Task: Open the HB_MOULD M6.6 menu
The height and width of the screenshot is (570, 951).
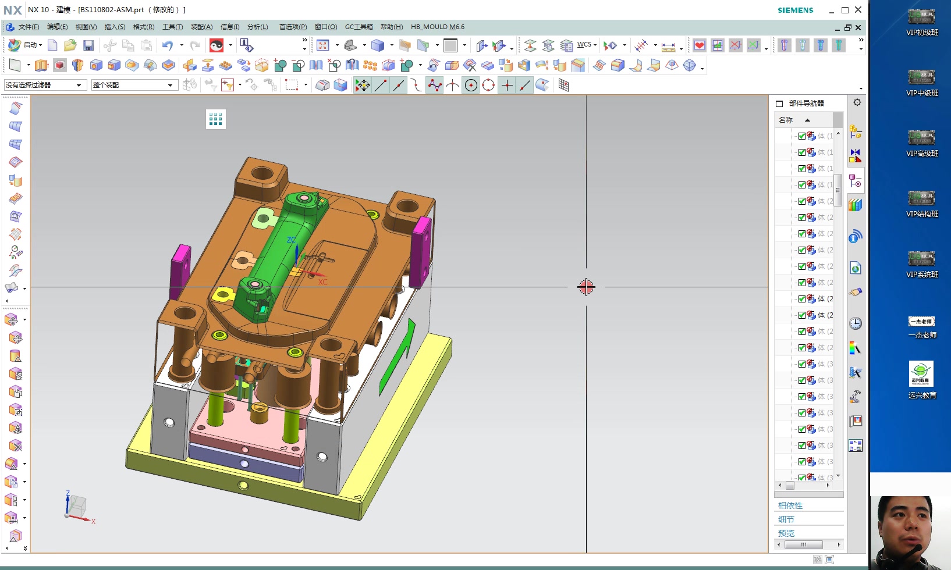Action: (438, 27)
